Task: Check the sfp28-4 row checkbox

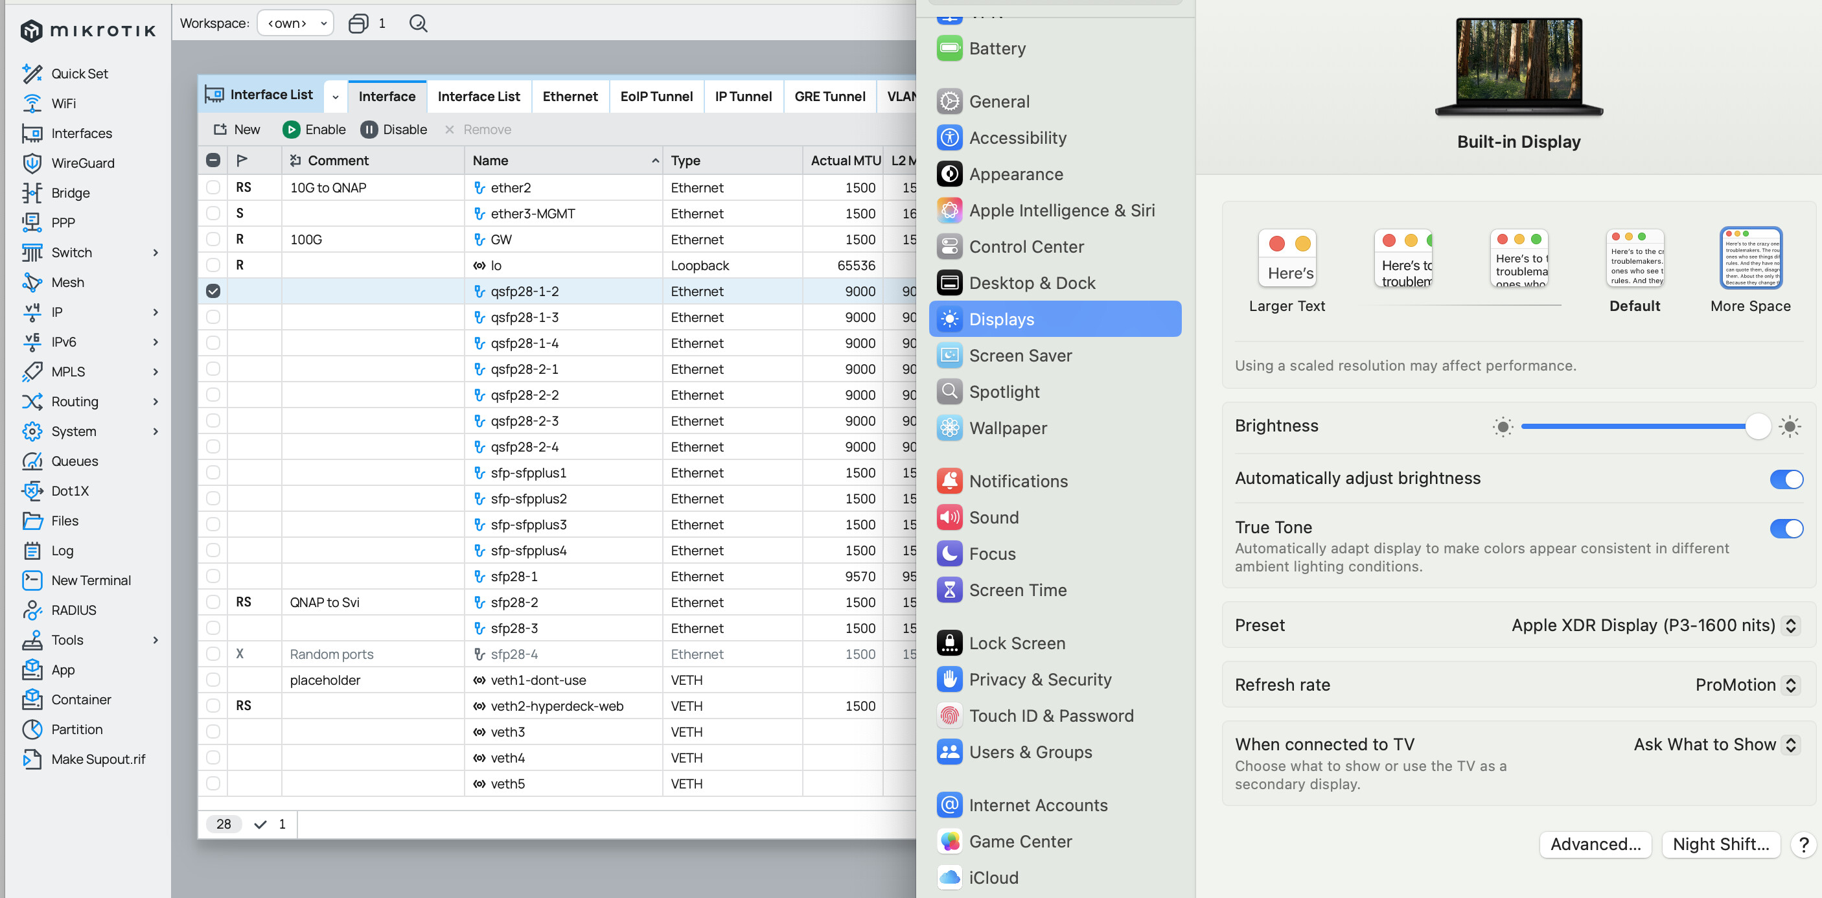Action: coord(213,654)
